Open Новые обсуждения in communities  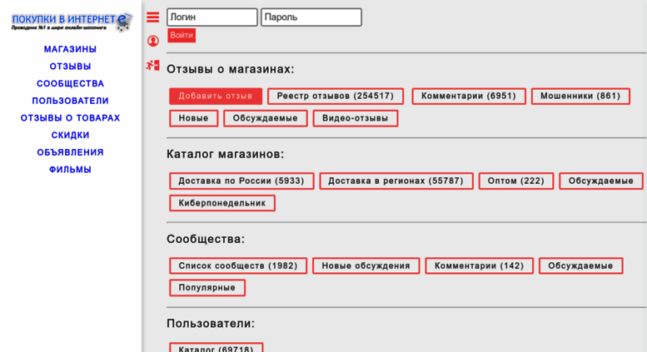[366, 265]
